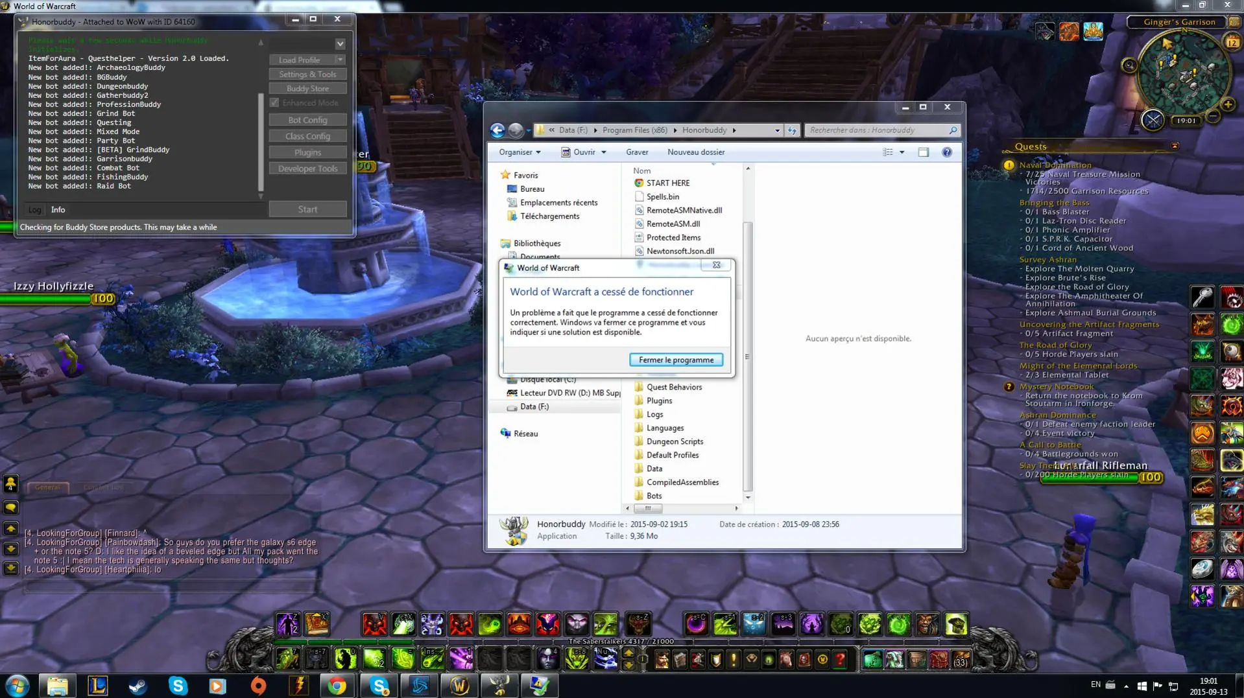Click the Honorbuddy log vertical scrollbar
The width and height of the screenshot is (1244, 698).
pos(261,141)
